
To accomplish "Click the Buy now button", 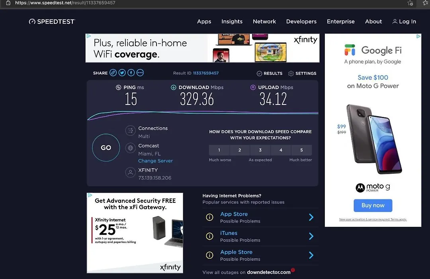I will coord(373,205).
